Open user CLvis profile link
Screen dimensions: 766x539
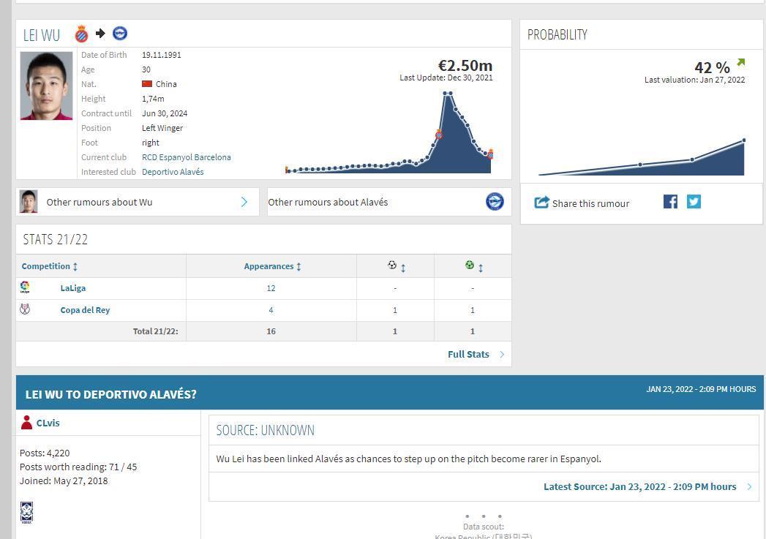48,423
